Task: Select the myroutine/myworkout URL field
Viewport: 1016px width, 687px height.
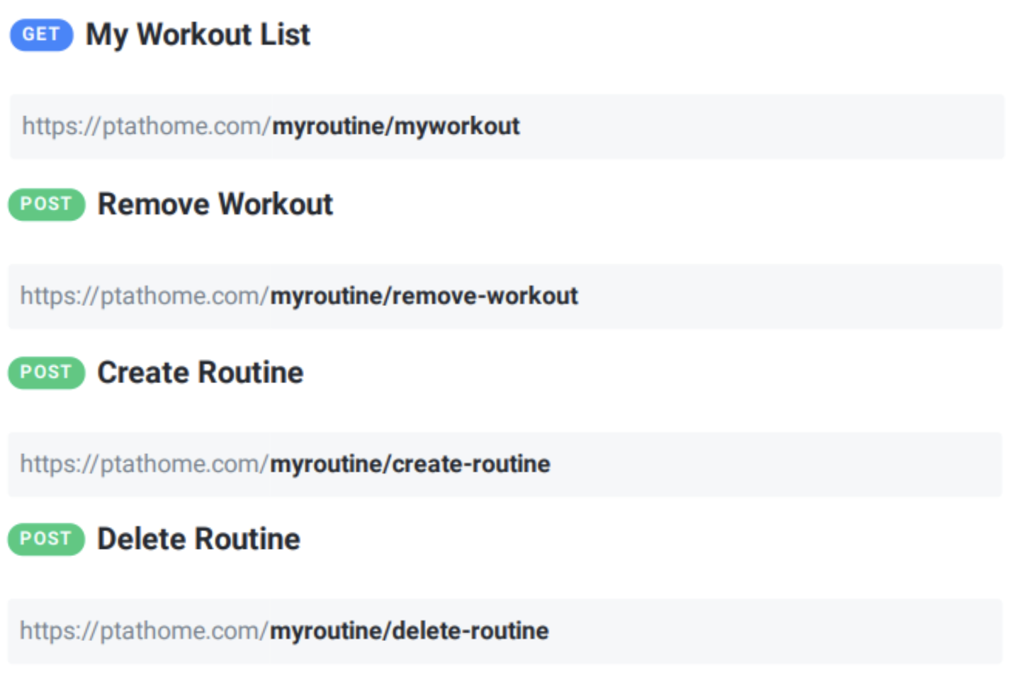Action: [x=507, y=127]
